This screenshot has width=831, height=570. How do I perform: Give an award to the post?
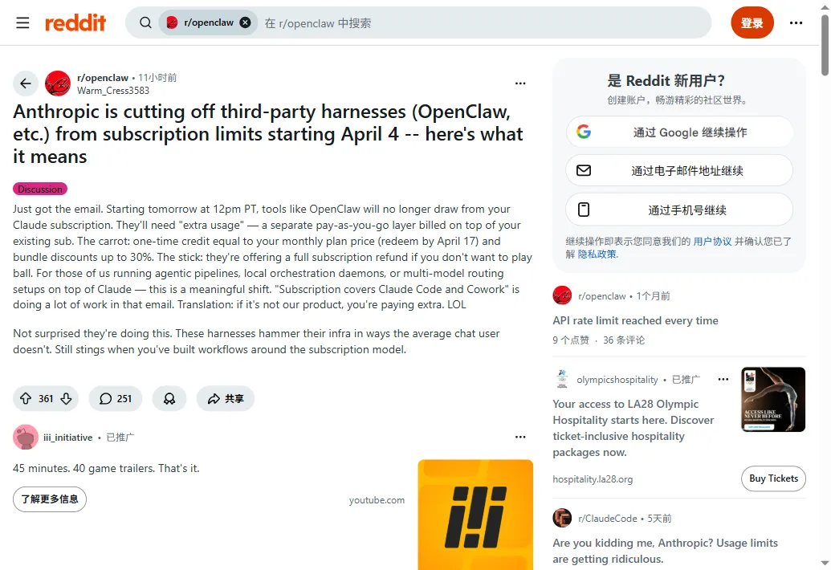click(x=169, y=398)
